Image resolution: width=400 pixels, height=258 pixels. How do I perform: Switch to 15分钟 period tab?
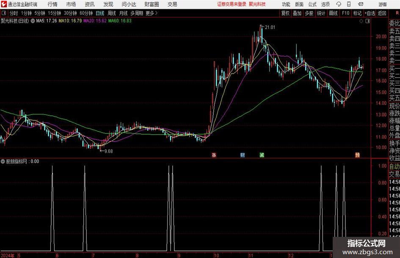click(x=54, y=13)
